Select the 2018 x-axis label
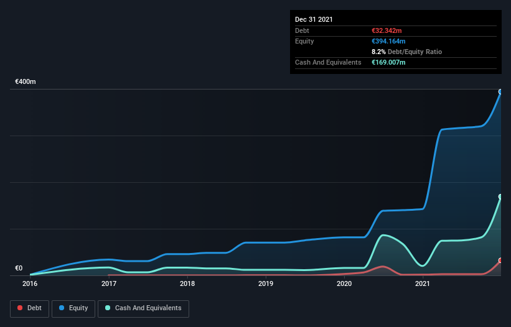 187,283
